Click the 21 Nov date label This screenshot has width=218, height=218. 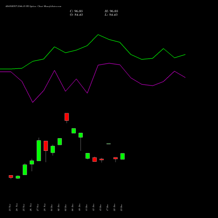10,208
